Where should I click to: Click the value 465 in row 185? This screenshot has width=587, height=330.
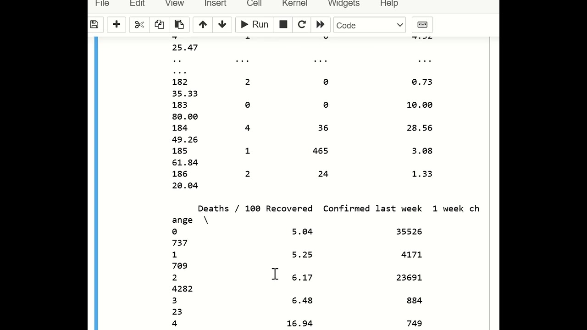[321, 151]
